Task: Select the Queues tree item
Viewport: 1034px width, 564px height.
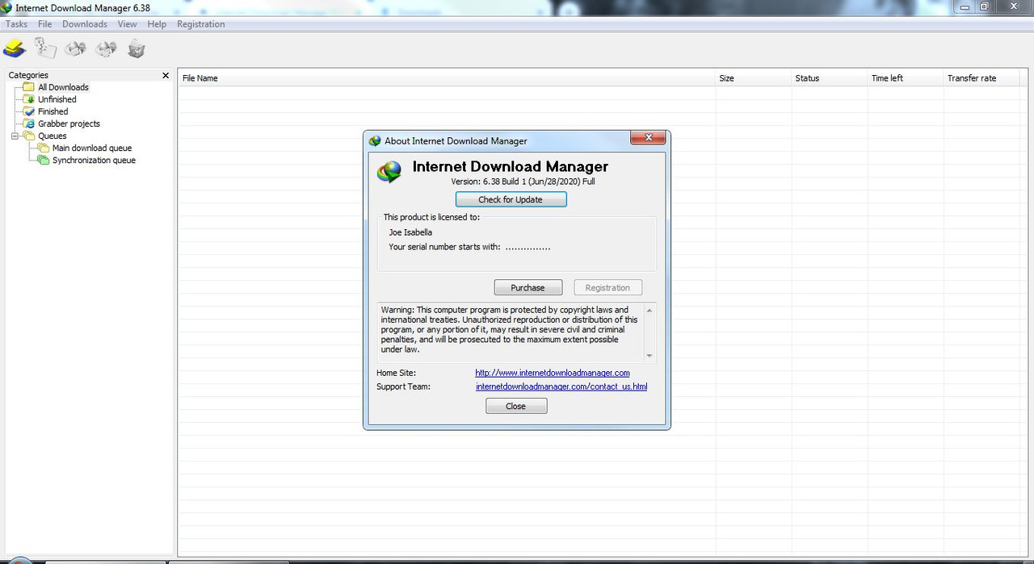Action: pos(53,136)
